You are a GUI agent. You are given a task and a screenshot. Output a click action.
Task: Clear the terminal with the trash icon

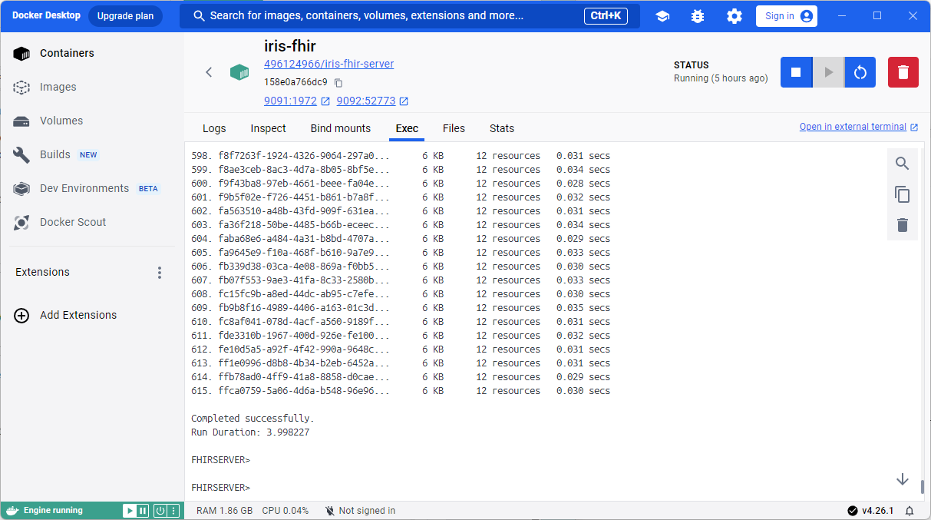[902, 225]
